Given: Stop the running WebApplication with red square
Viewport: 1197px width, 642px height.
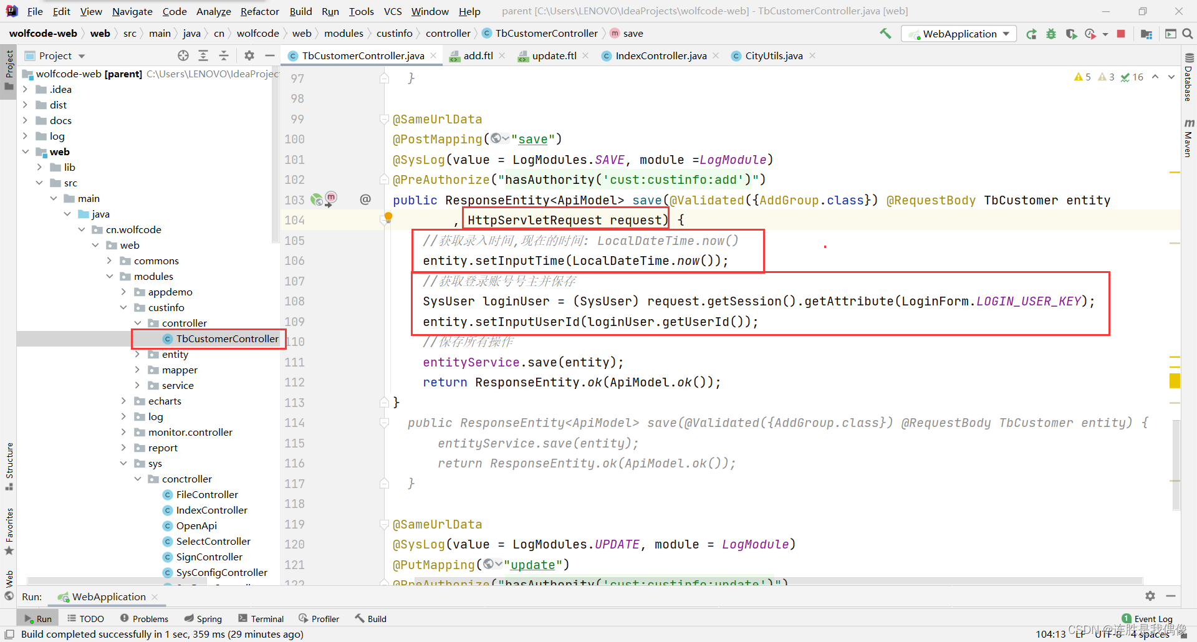Looking at the screenshot, I should click(1121, 34).
